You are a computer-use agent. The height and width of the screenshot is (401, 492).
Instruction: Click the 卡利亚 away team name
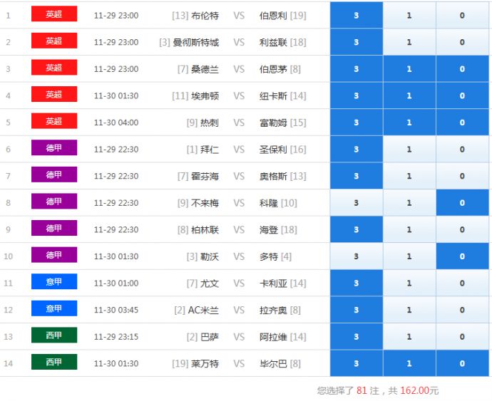point(273,283)
